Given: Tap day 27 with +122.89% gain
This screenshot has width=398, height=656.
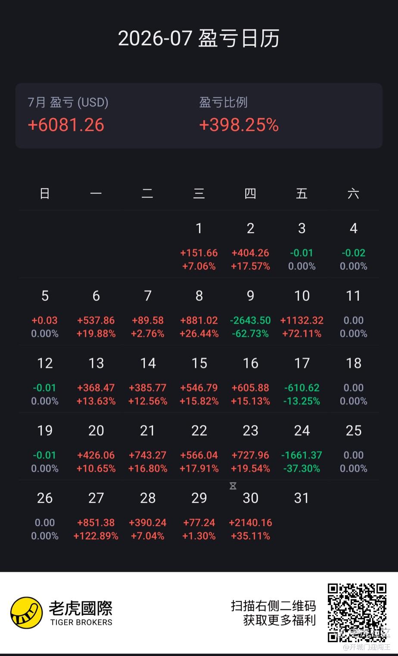Looking at the screenshot, I should coord(96,516).
